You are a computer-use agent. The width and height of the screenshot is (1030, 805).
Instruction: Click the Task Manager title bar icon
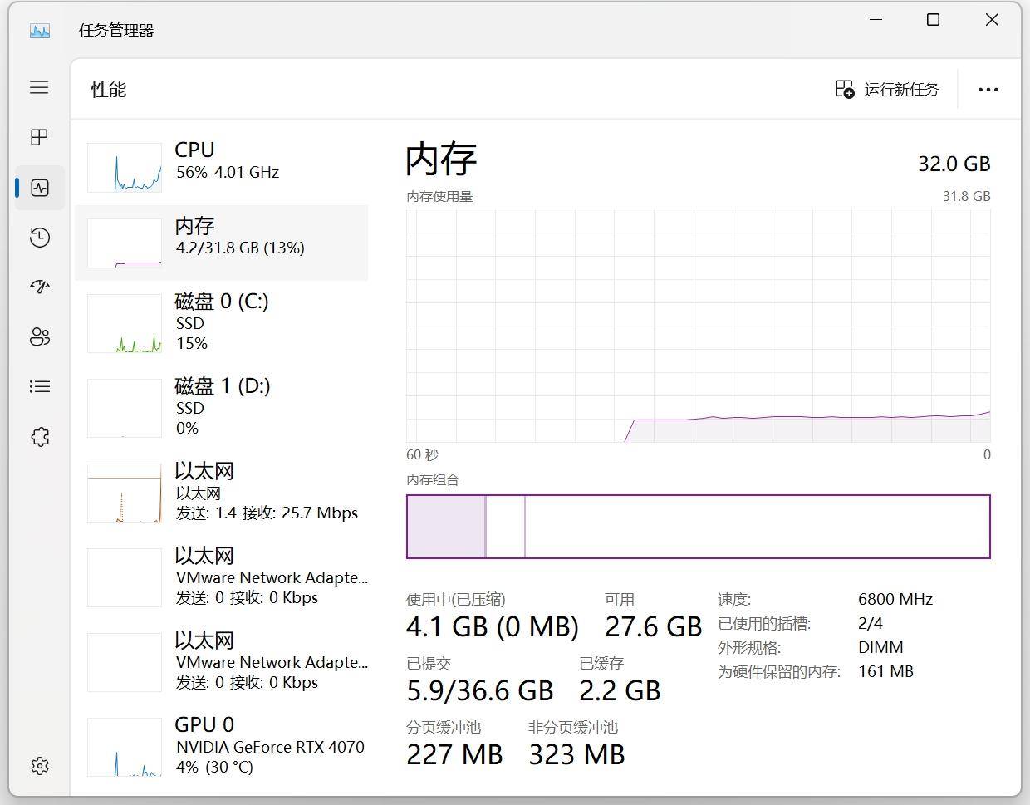(39, 30)
